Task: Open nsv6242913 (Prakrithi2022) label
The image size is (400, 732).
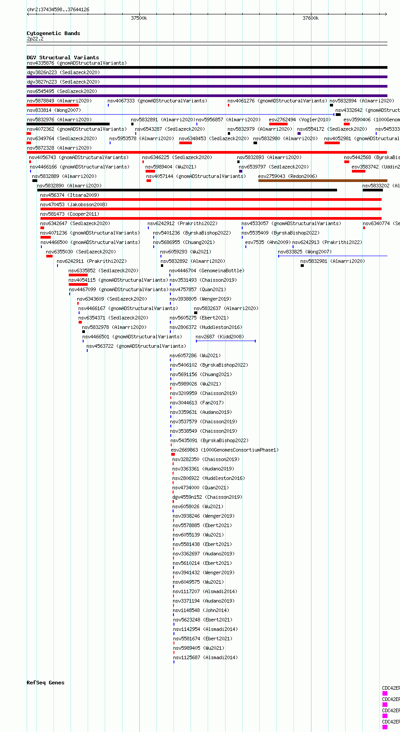Action: click(327, 242)
